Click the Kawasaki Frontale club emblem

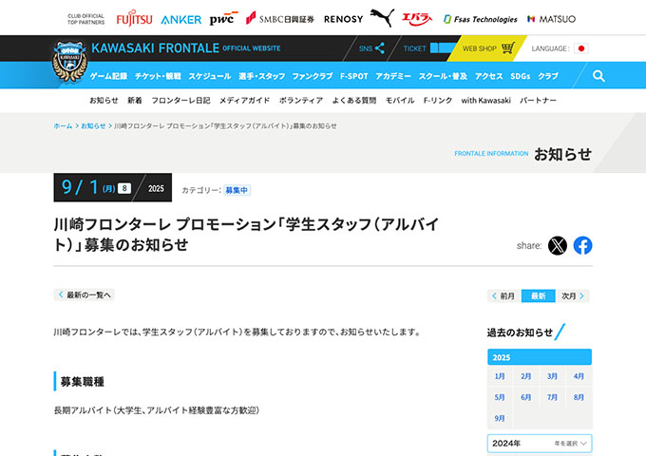(x=69, y=62)
